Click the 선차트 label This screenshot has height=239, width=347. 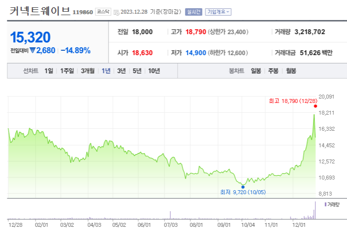[31, 71]
